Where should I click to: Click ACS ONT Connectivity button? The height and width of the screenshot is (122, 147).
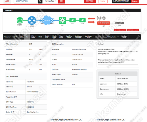120,30
